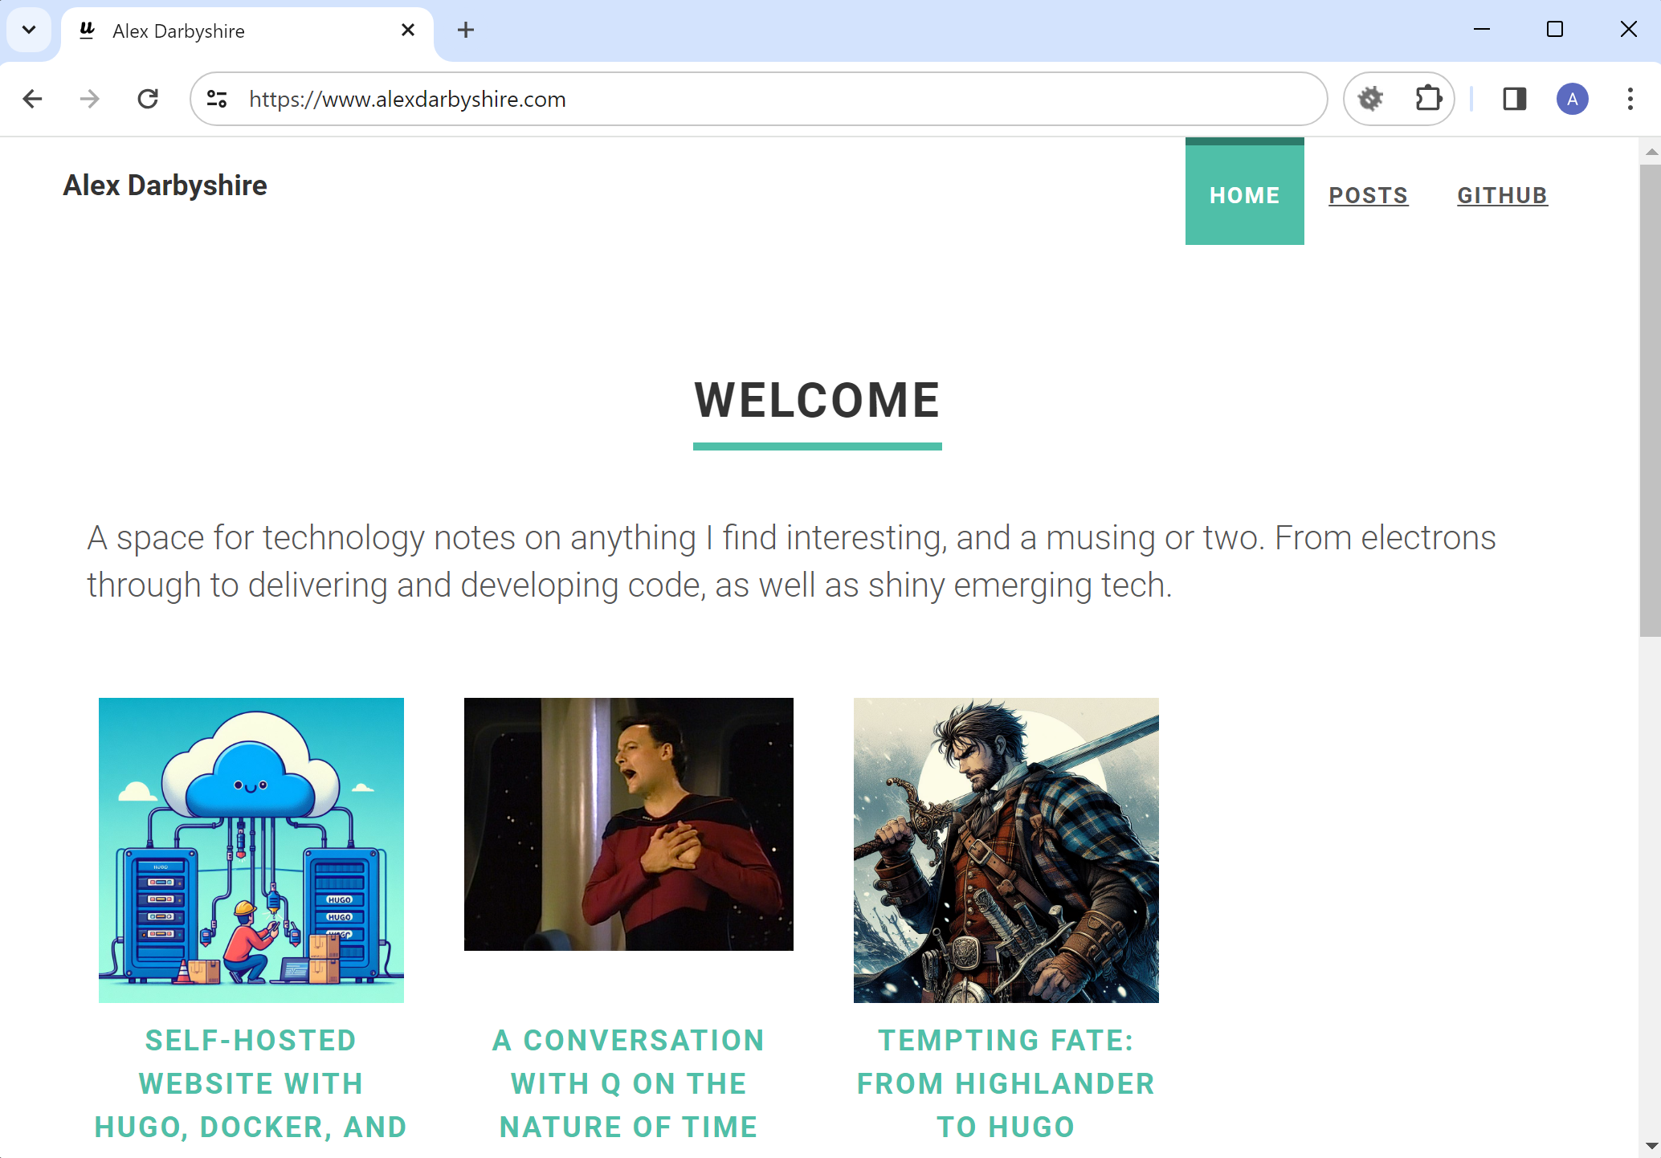Click the scrollbar down arrow
Viewport: 1661px width, 1158px height.
[1650, 1146]
